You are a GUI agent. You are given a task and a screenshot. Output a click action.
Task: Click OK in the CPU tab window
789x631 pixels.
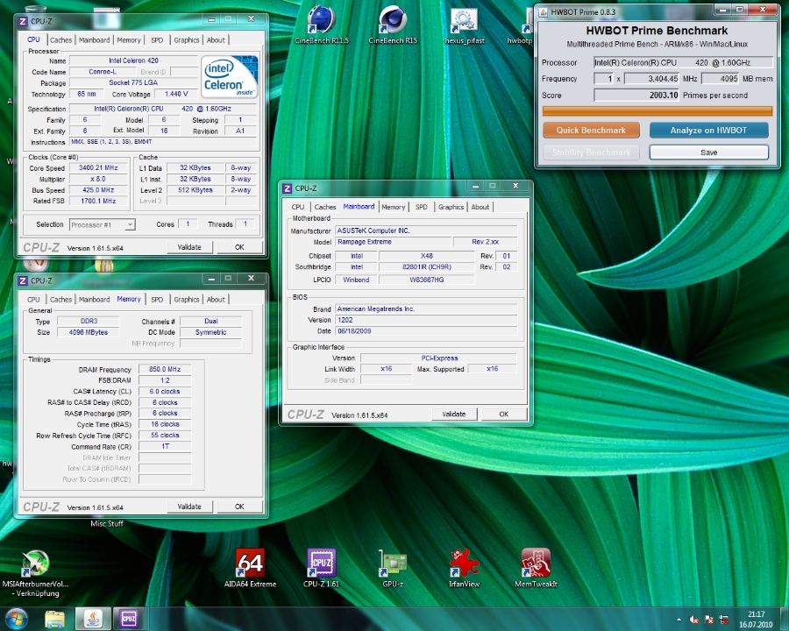tap(239, 247)
